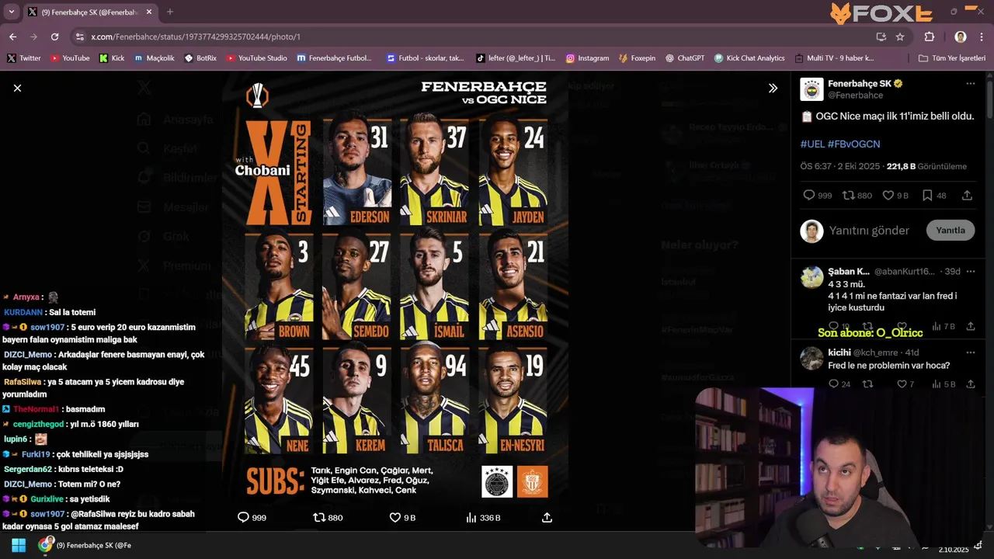Collapse the tweet sidebar with double-arrow icon
The width and height of the screenshot is (994, 559).
coord(773,89)
